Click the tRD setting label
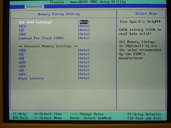 tap(21, 70)
